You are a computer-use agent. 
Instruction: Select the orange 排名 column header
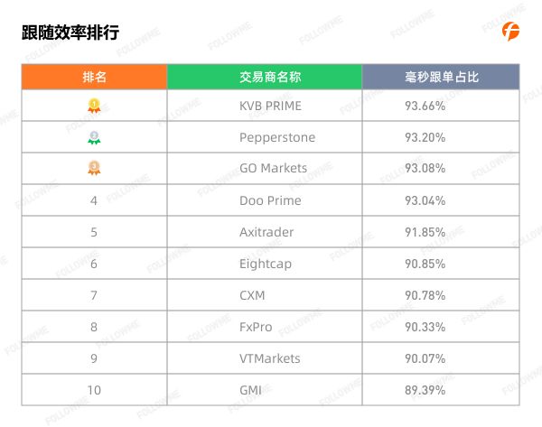click(x=94, y=77)
